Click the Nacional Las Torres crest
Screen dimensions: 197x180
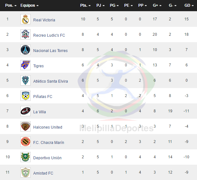coord(26,50)
